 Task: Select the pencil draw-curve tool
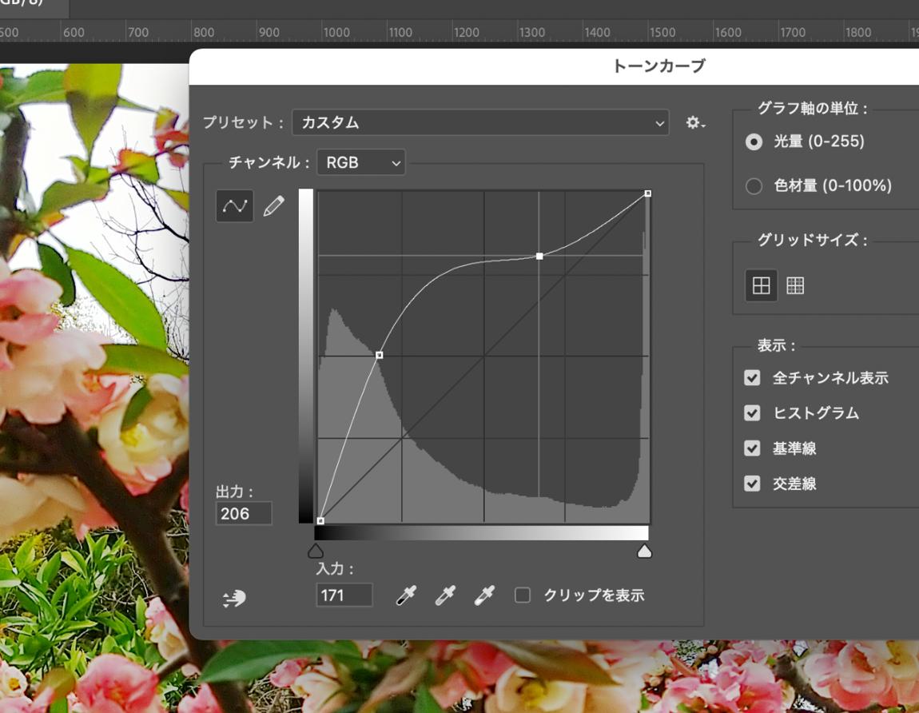click(274, 205)
